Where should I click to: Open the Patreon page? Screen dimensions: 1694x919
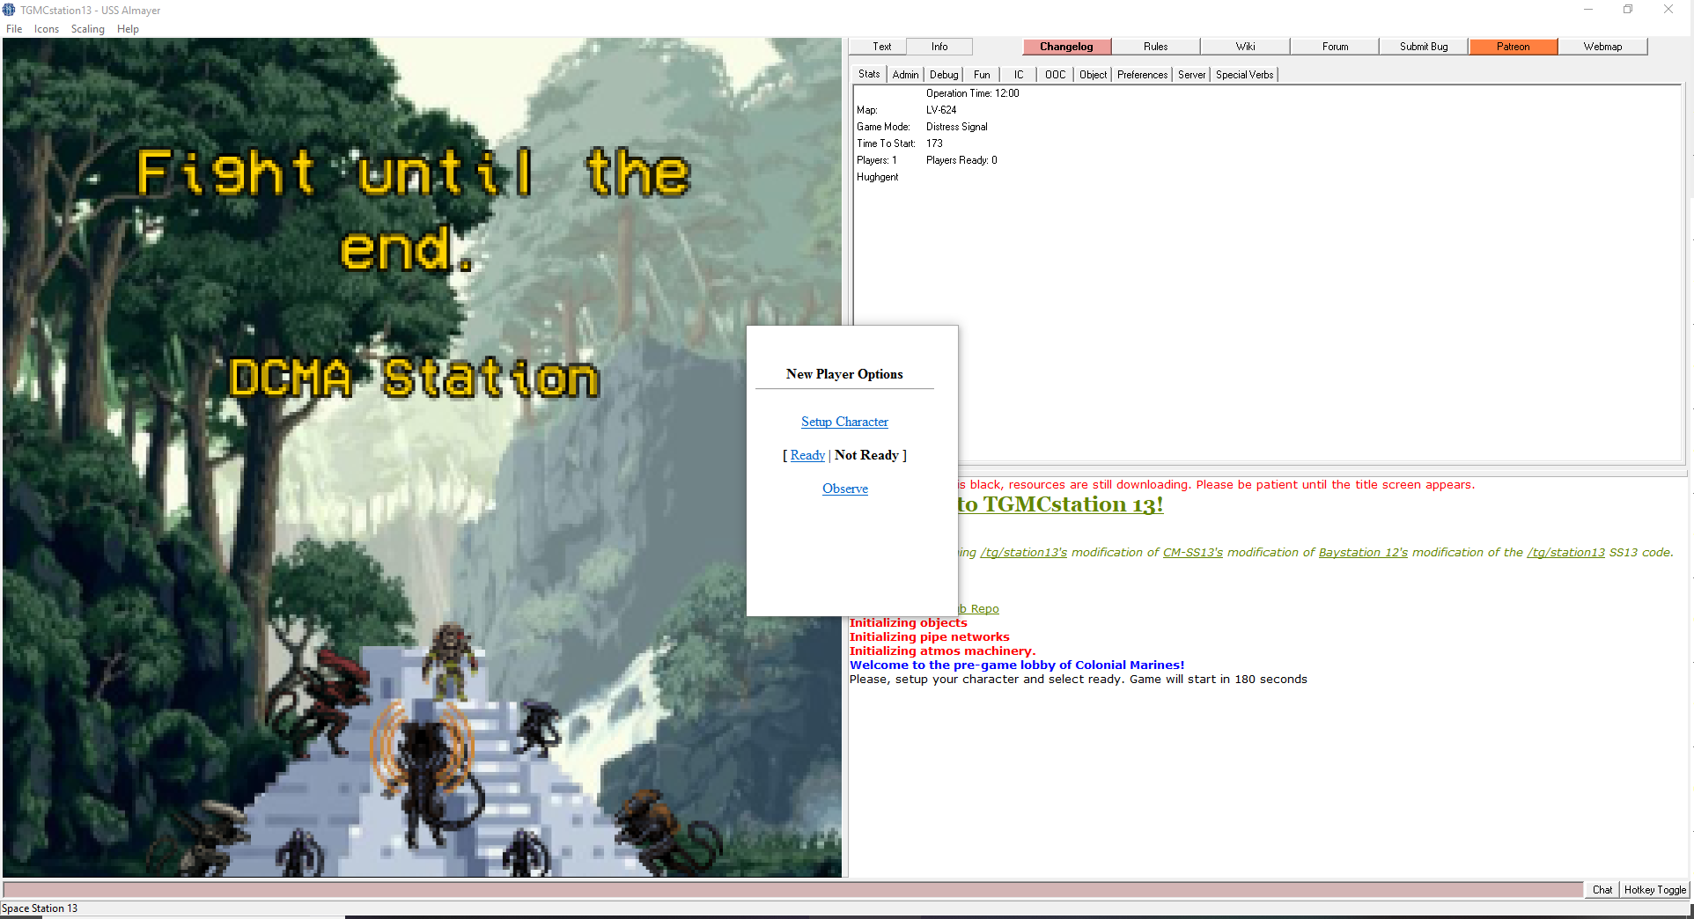pos(1513,47)
